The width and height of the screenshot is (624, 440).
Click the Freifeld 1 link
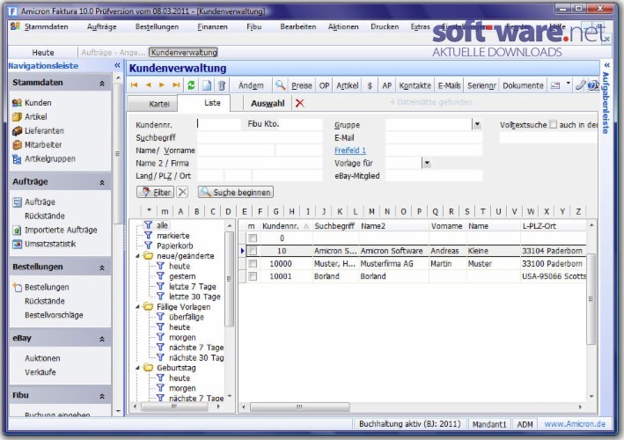tap(350, 150)
